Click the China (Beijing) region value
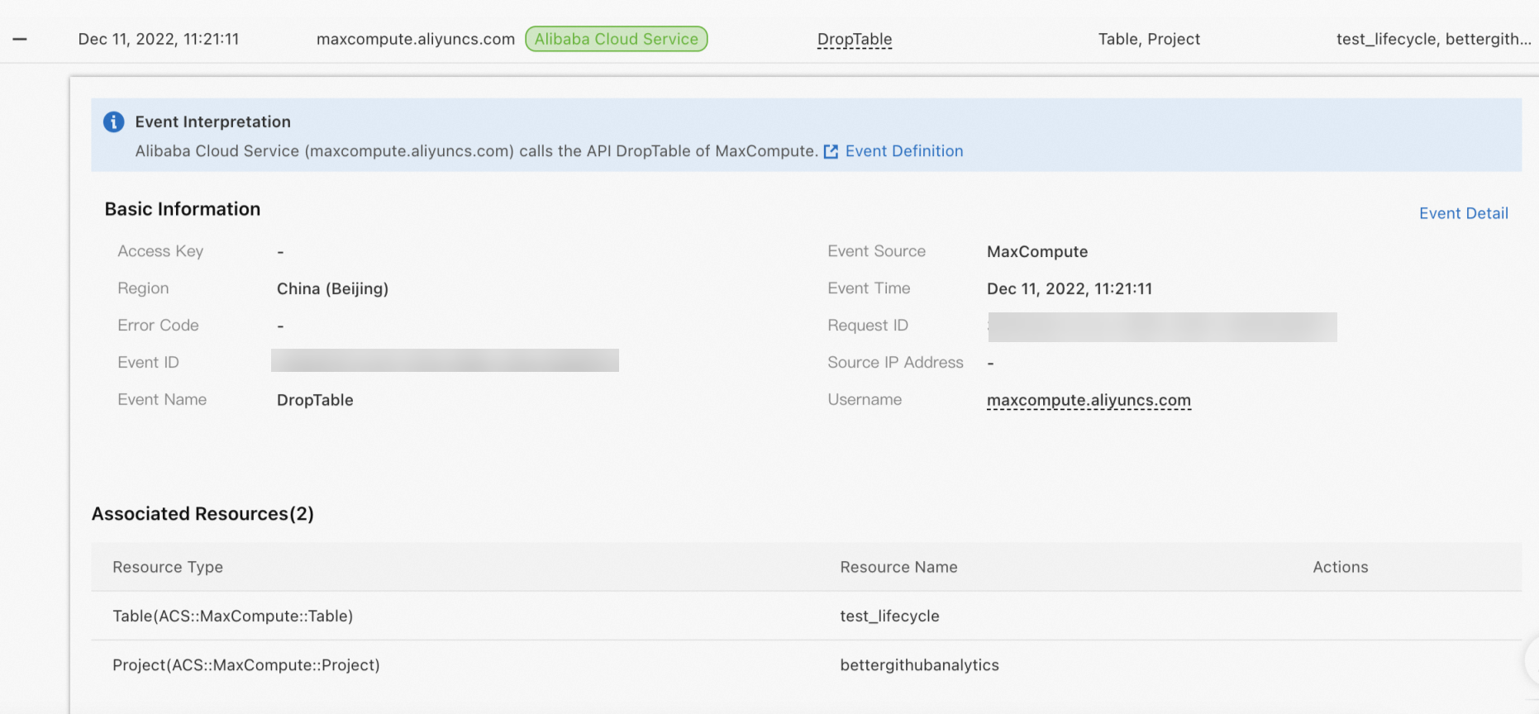This screenshot has width=1539, height=714. coord(332,288)
